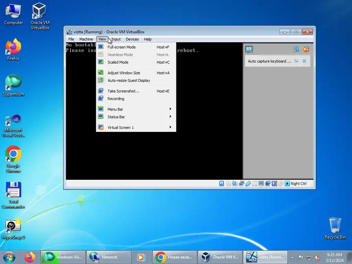The height and width of the screenshot is (264, 352).
Task: Show hidden tray icons arrow
Action: (292, 257)
